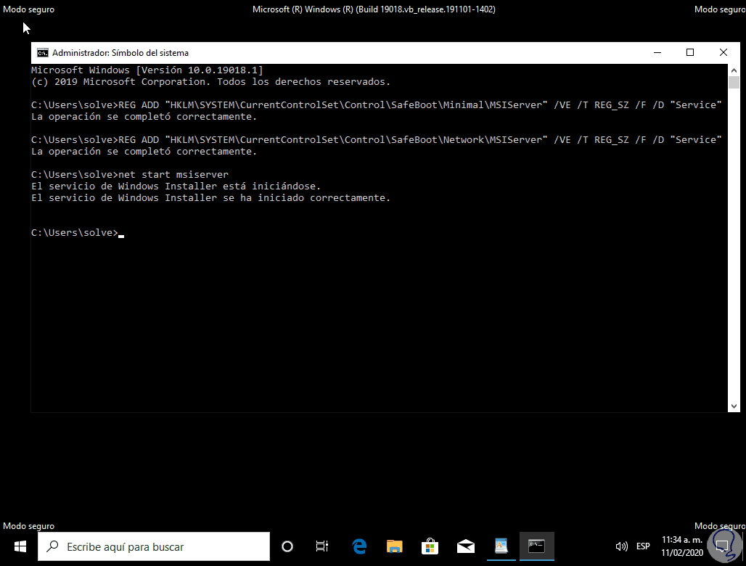
Task: Click the title 'Administrador: Símbolo del sistema'
Action: tap(120, 53)
